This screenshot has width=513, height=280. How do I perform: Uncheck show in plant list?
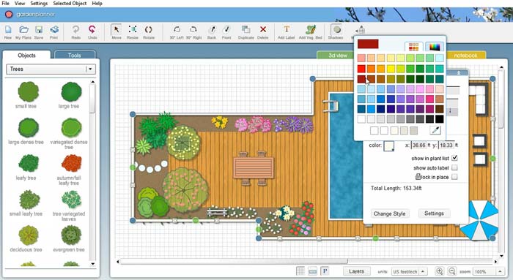(454, 158)
